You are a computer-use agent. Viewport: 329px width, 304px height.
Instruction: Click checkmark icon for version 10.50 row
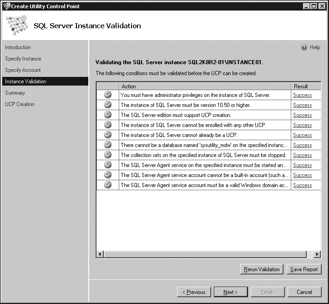click(x=108, y=105)
